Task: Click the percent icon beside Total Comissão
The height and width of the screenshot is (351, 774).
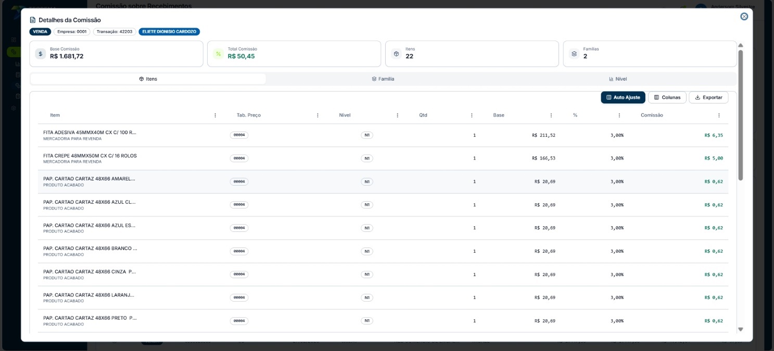Action: [x=219, y=54]
